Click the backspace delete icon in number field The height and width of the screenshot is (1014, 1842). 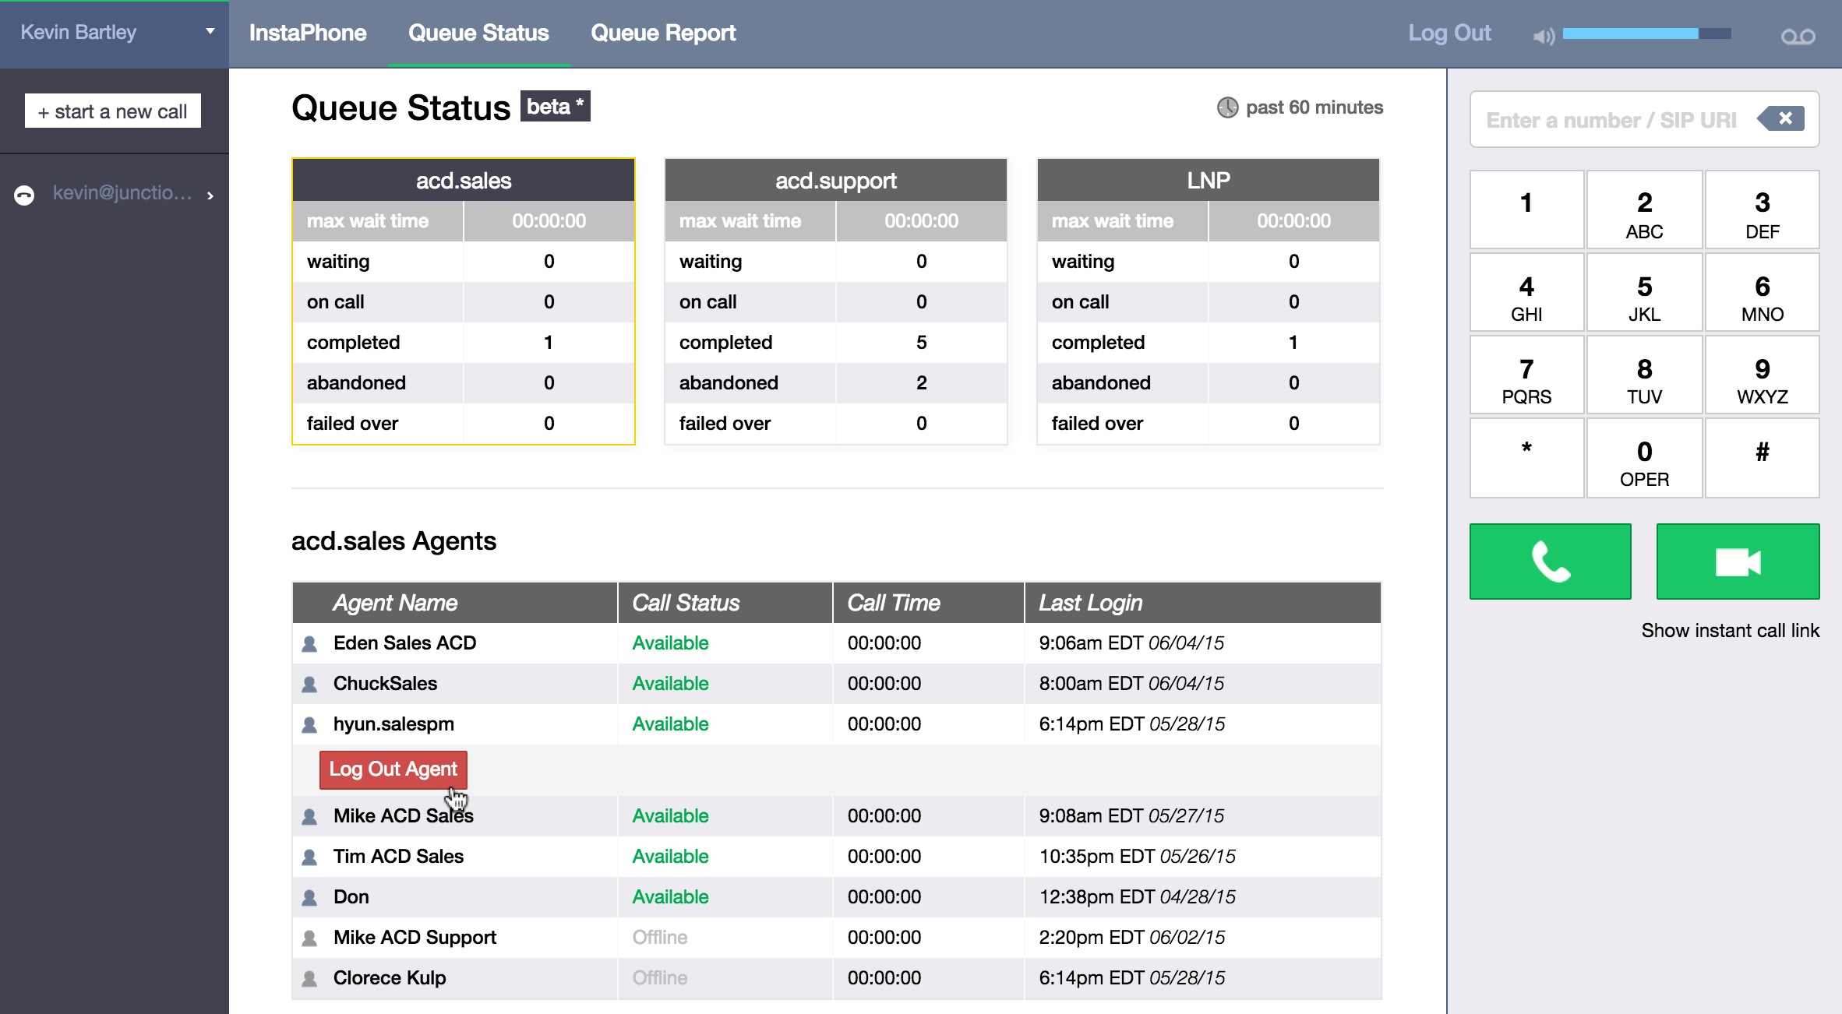coord(1782,119)
